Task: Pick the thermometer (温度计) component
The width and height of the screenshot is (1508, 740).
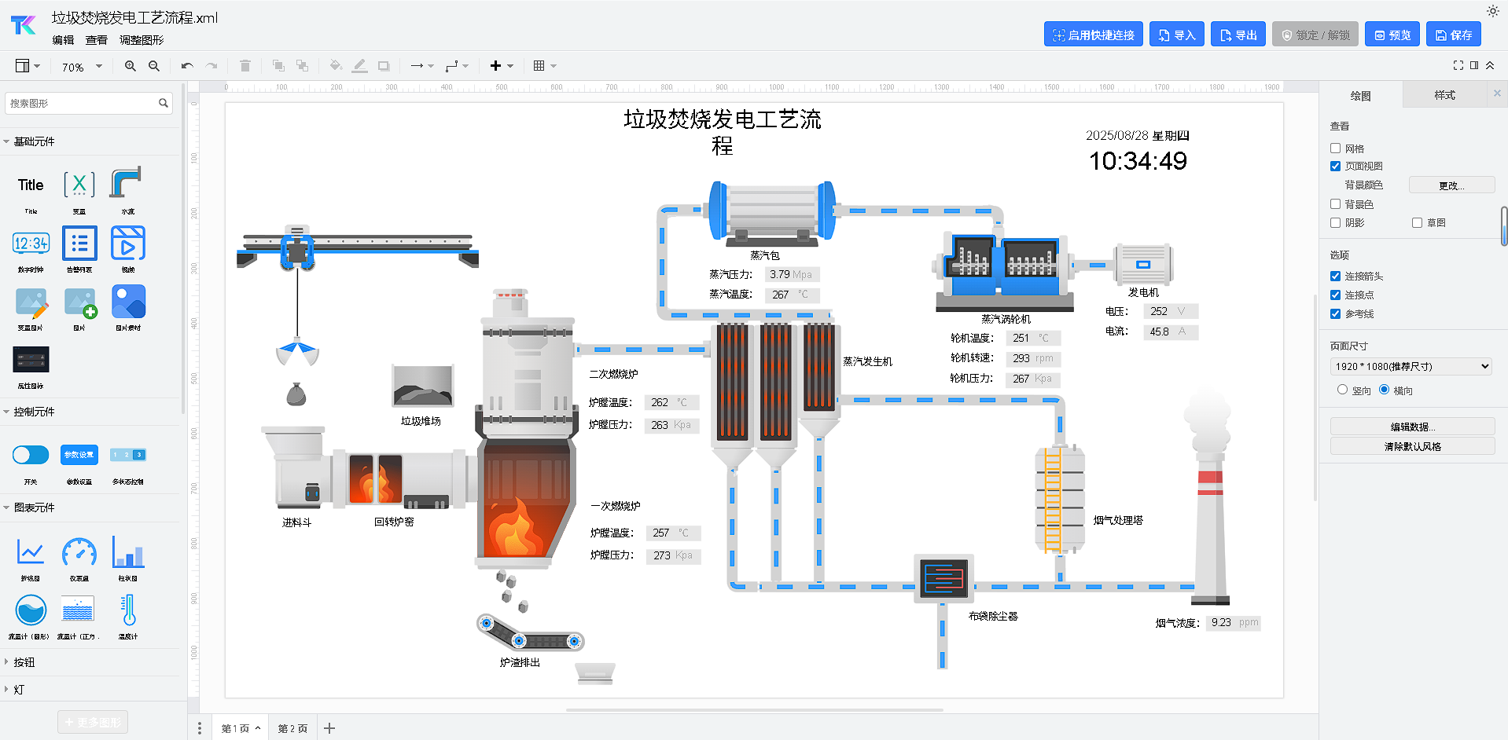Action: (127, 610)
